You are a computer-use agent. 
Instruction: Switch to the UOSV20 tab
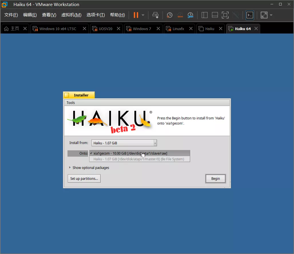point(106,29)
